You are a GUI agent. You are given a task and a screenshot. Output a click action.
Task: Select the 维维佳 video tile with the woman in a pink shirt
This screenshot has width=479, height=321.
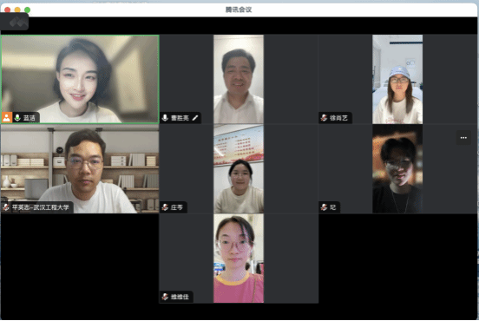click(239, 259)
